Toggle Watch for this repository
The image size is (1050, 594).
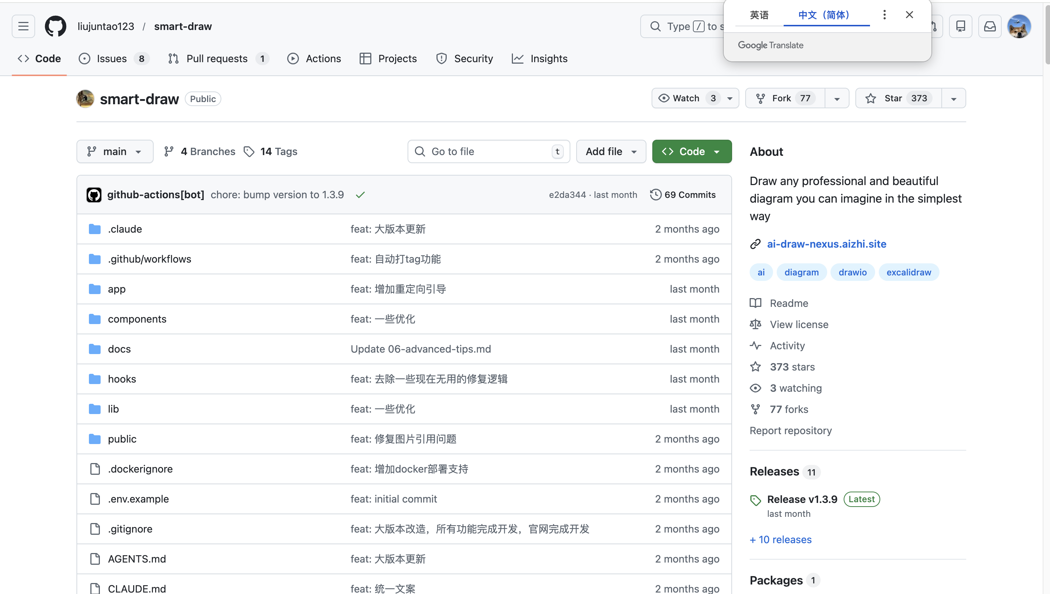pos(686,98)
